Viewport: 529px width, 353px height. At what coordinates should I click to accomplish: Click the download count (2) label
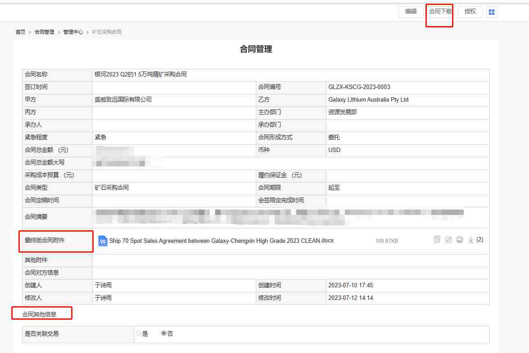[479, 240]
